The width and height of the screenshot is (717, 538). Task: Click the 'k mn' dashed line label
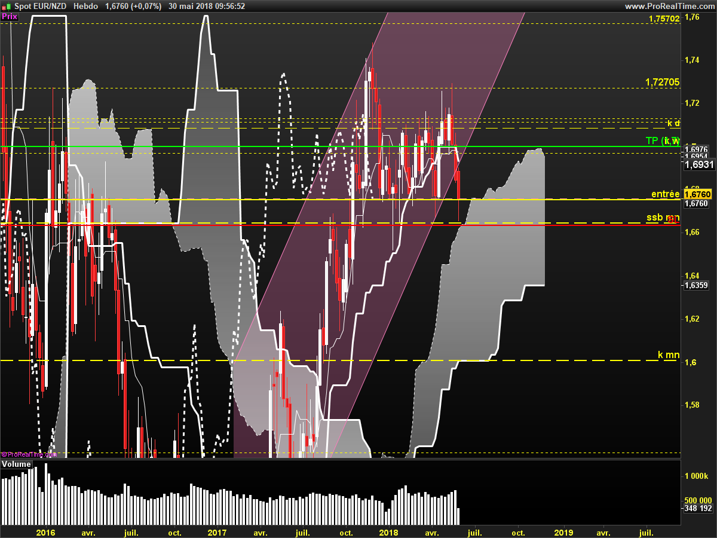[669, 355]
